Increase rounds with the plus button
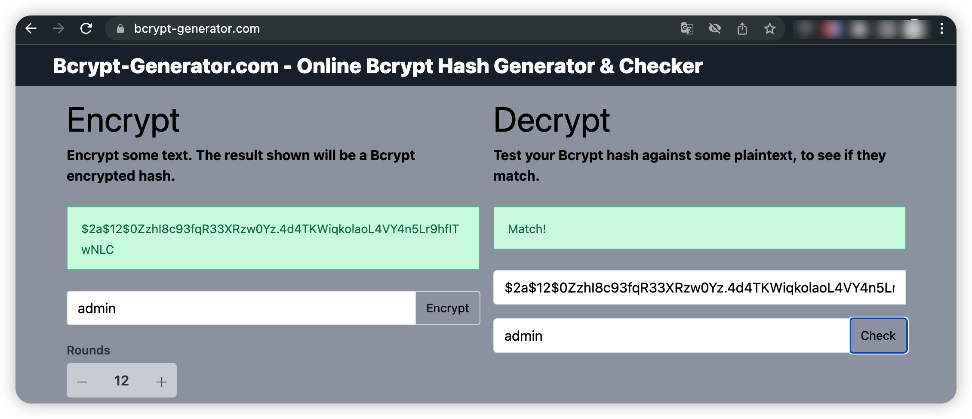The width and height of the screenshot is (972, 419). tap(161, 381)
